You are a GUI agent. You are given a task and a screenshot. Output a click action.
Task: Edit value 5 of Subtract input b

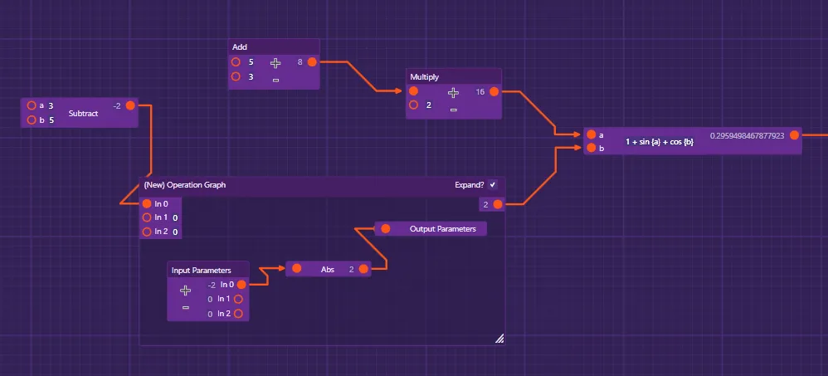click(51, 120)
